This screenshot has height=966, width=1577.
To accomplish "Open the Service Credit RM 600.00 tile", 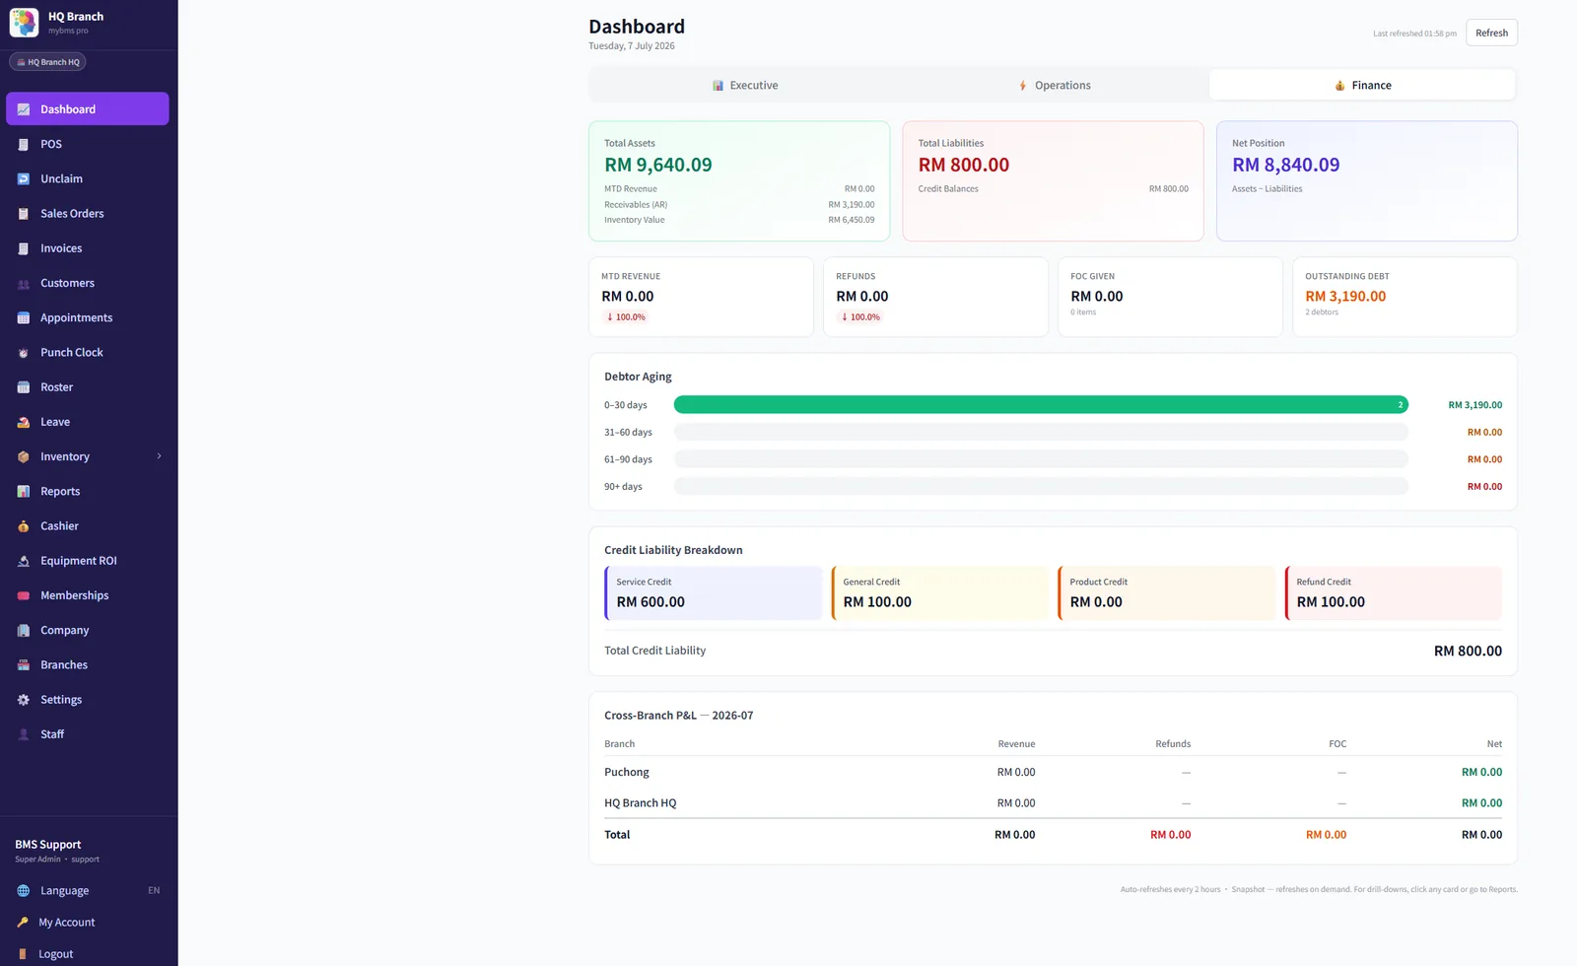I will pos(713,593).
